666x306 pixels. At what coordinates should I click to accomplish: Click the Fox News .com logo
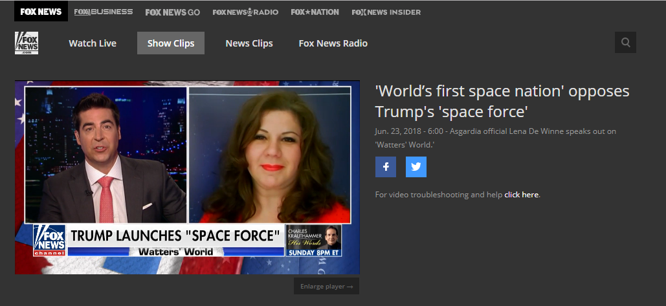coord(27,43)
